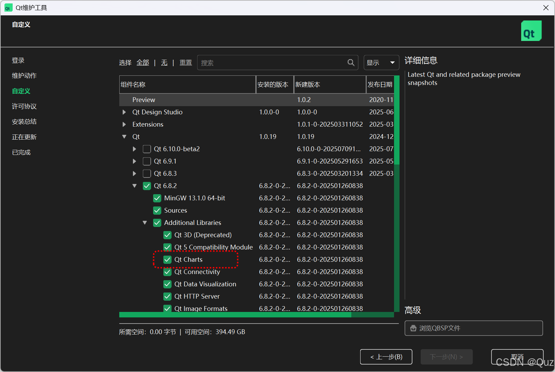Image resolution: width=555 pixels, height=372 pixels.
Task: Check the Qt 6.8.3 checkbox
Action: click(x=147, y=173)
